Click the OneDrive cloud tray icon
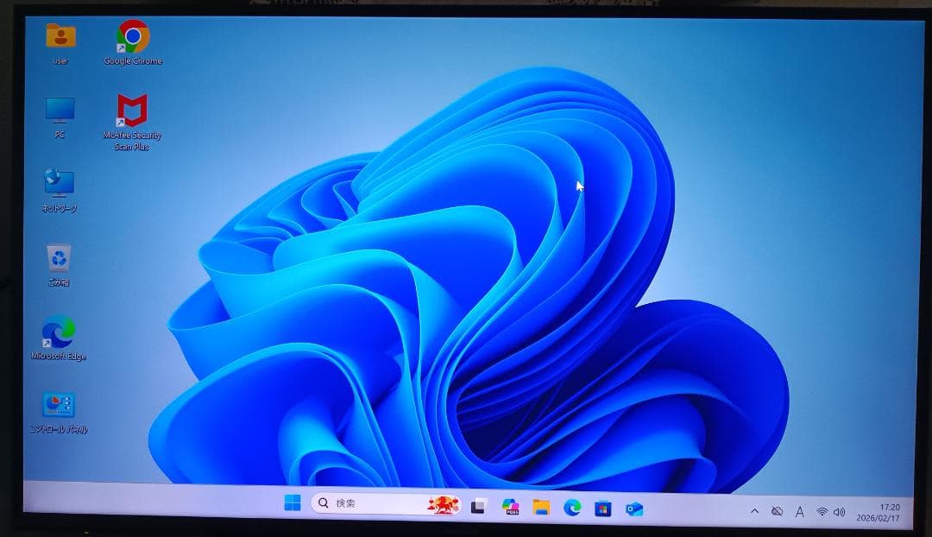 point(777,511)
